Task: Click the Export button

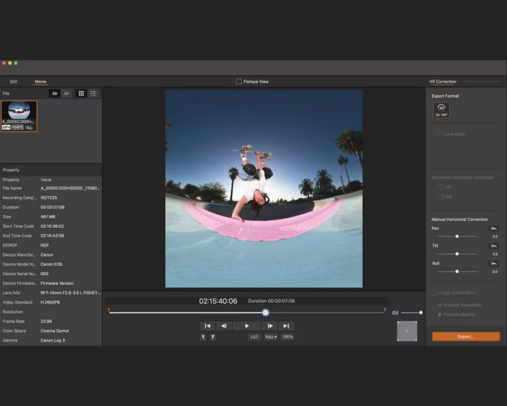Action: [466, 336]
